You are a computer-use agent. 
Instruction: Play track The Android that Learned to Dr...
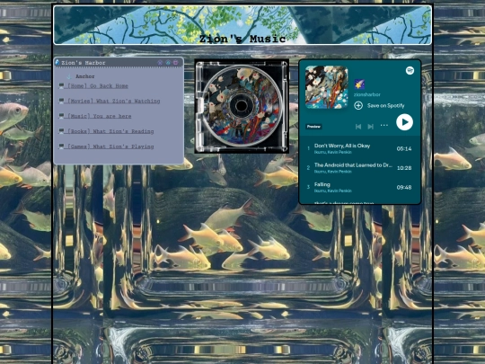tap(353, 165)
